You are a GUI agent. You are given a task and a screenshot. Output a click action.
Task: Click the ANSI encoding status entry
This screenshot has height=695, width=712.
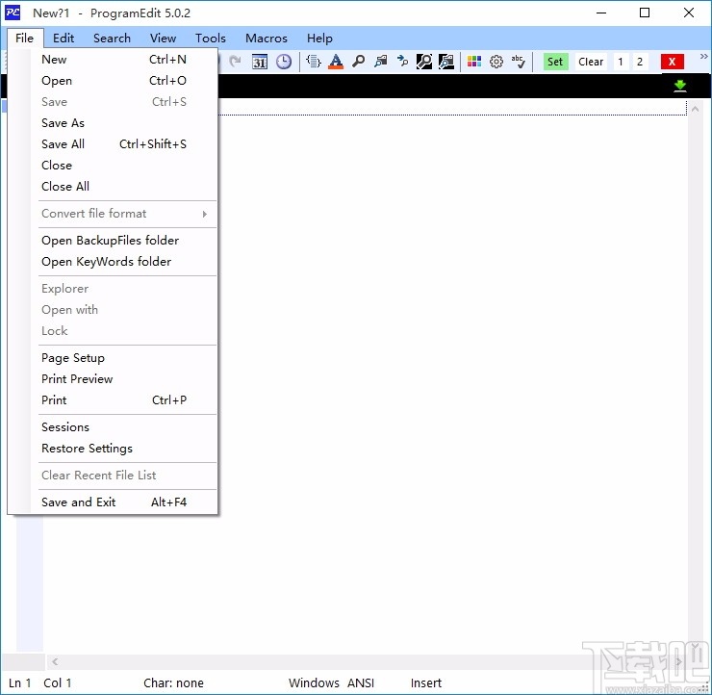click(361, 683)
